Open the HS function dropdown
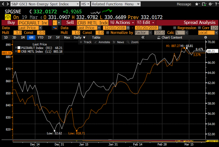219x147 pixels. tap(85, 4)
